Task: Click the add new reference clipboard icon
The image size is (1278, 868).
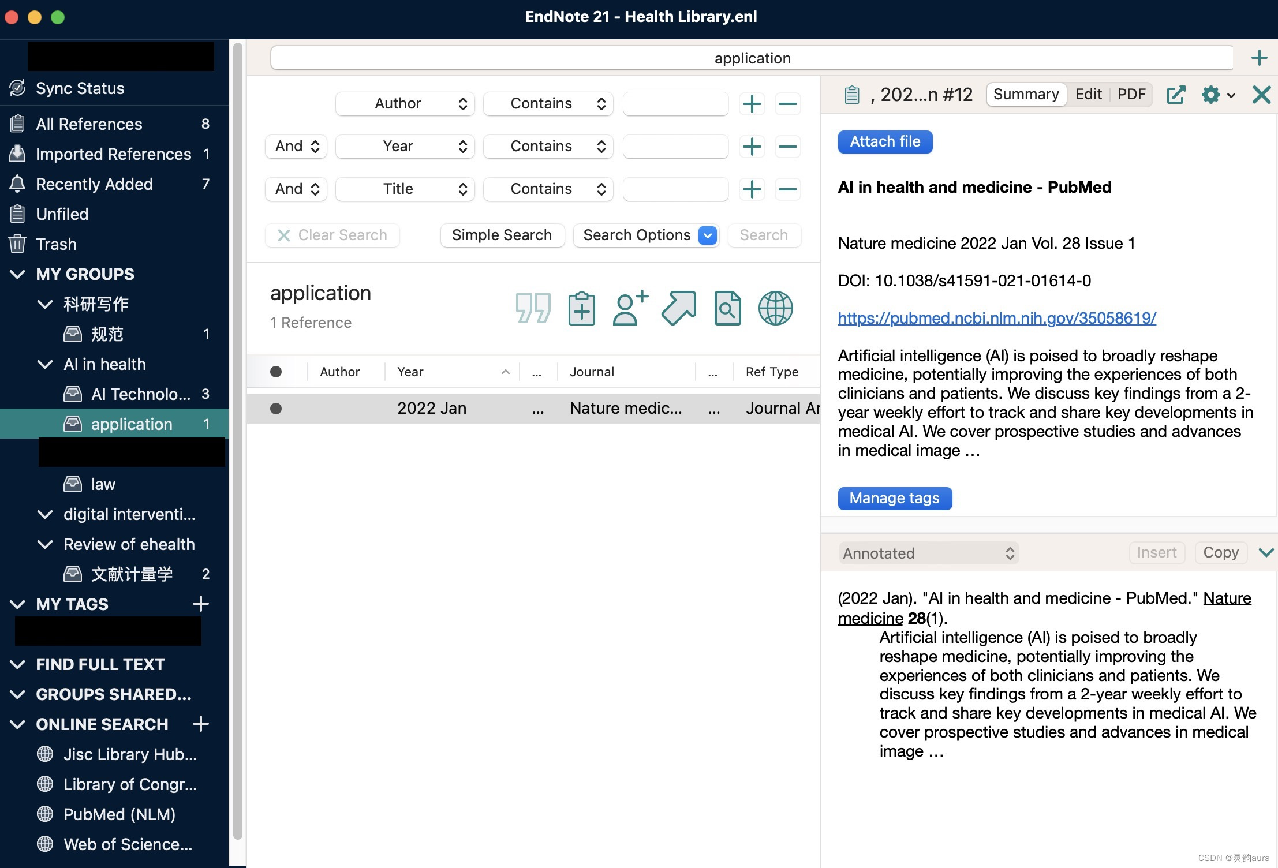Action: pos(581,308)
